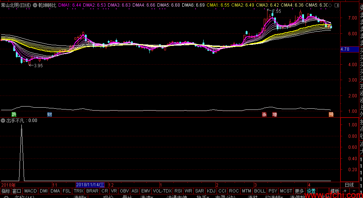Click the DMA4: 6.66 value label

click(144, 5)
